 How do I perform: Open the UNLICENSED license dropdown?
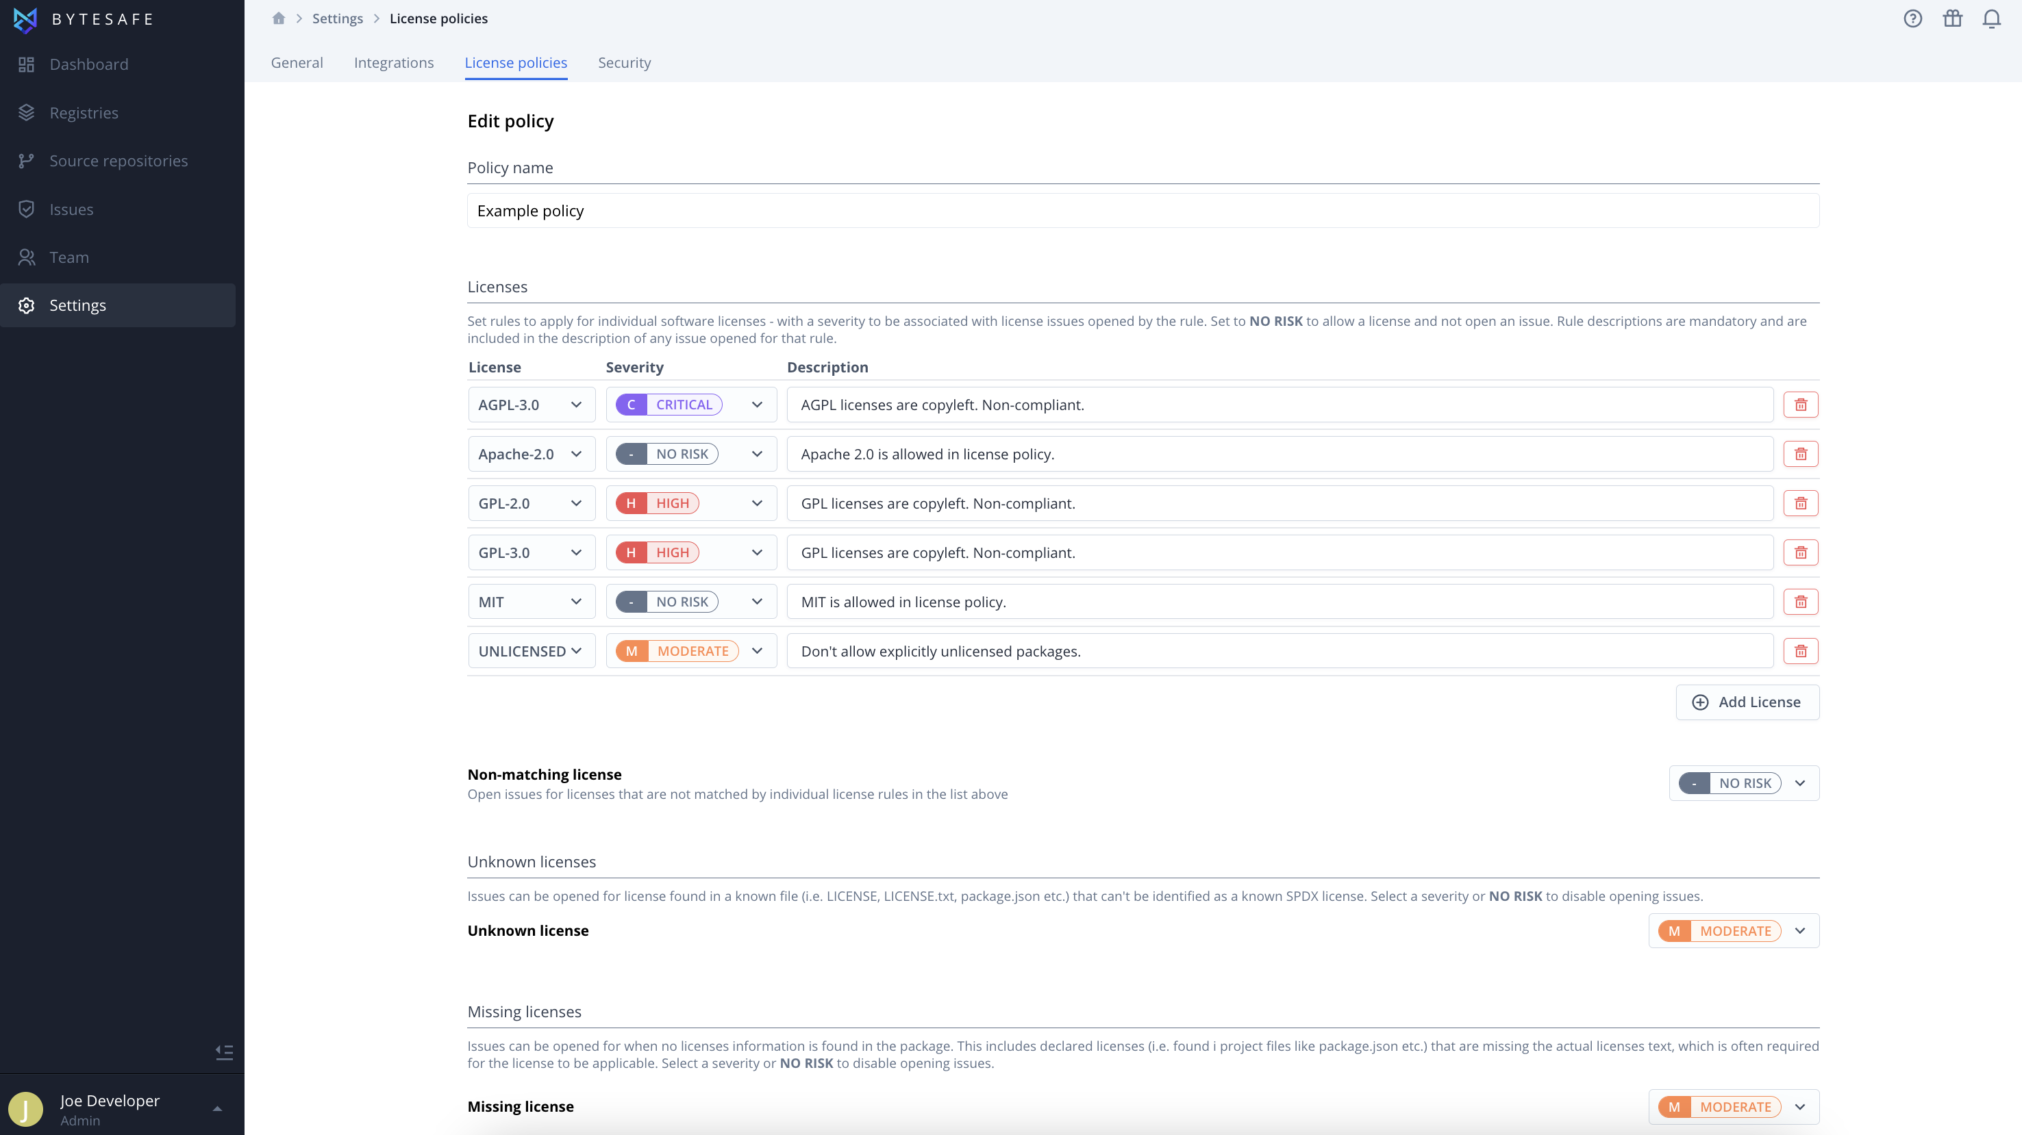pos(532,651)
